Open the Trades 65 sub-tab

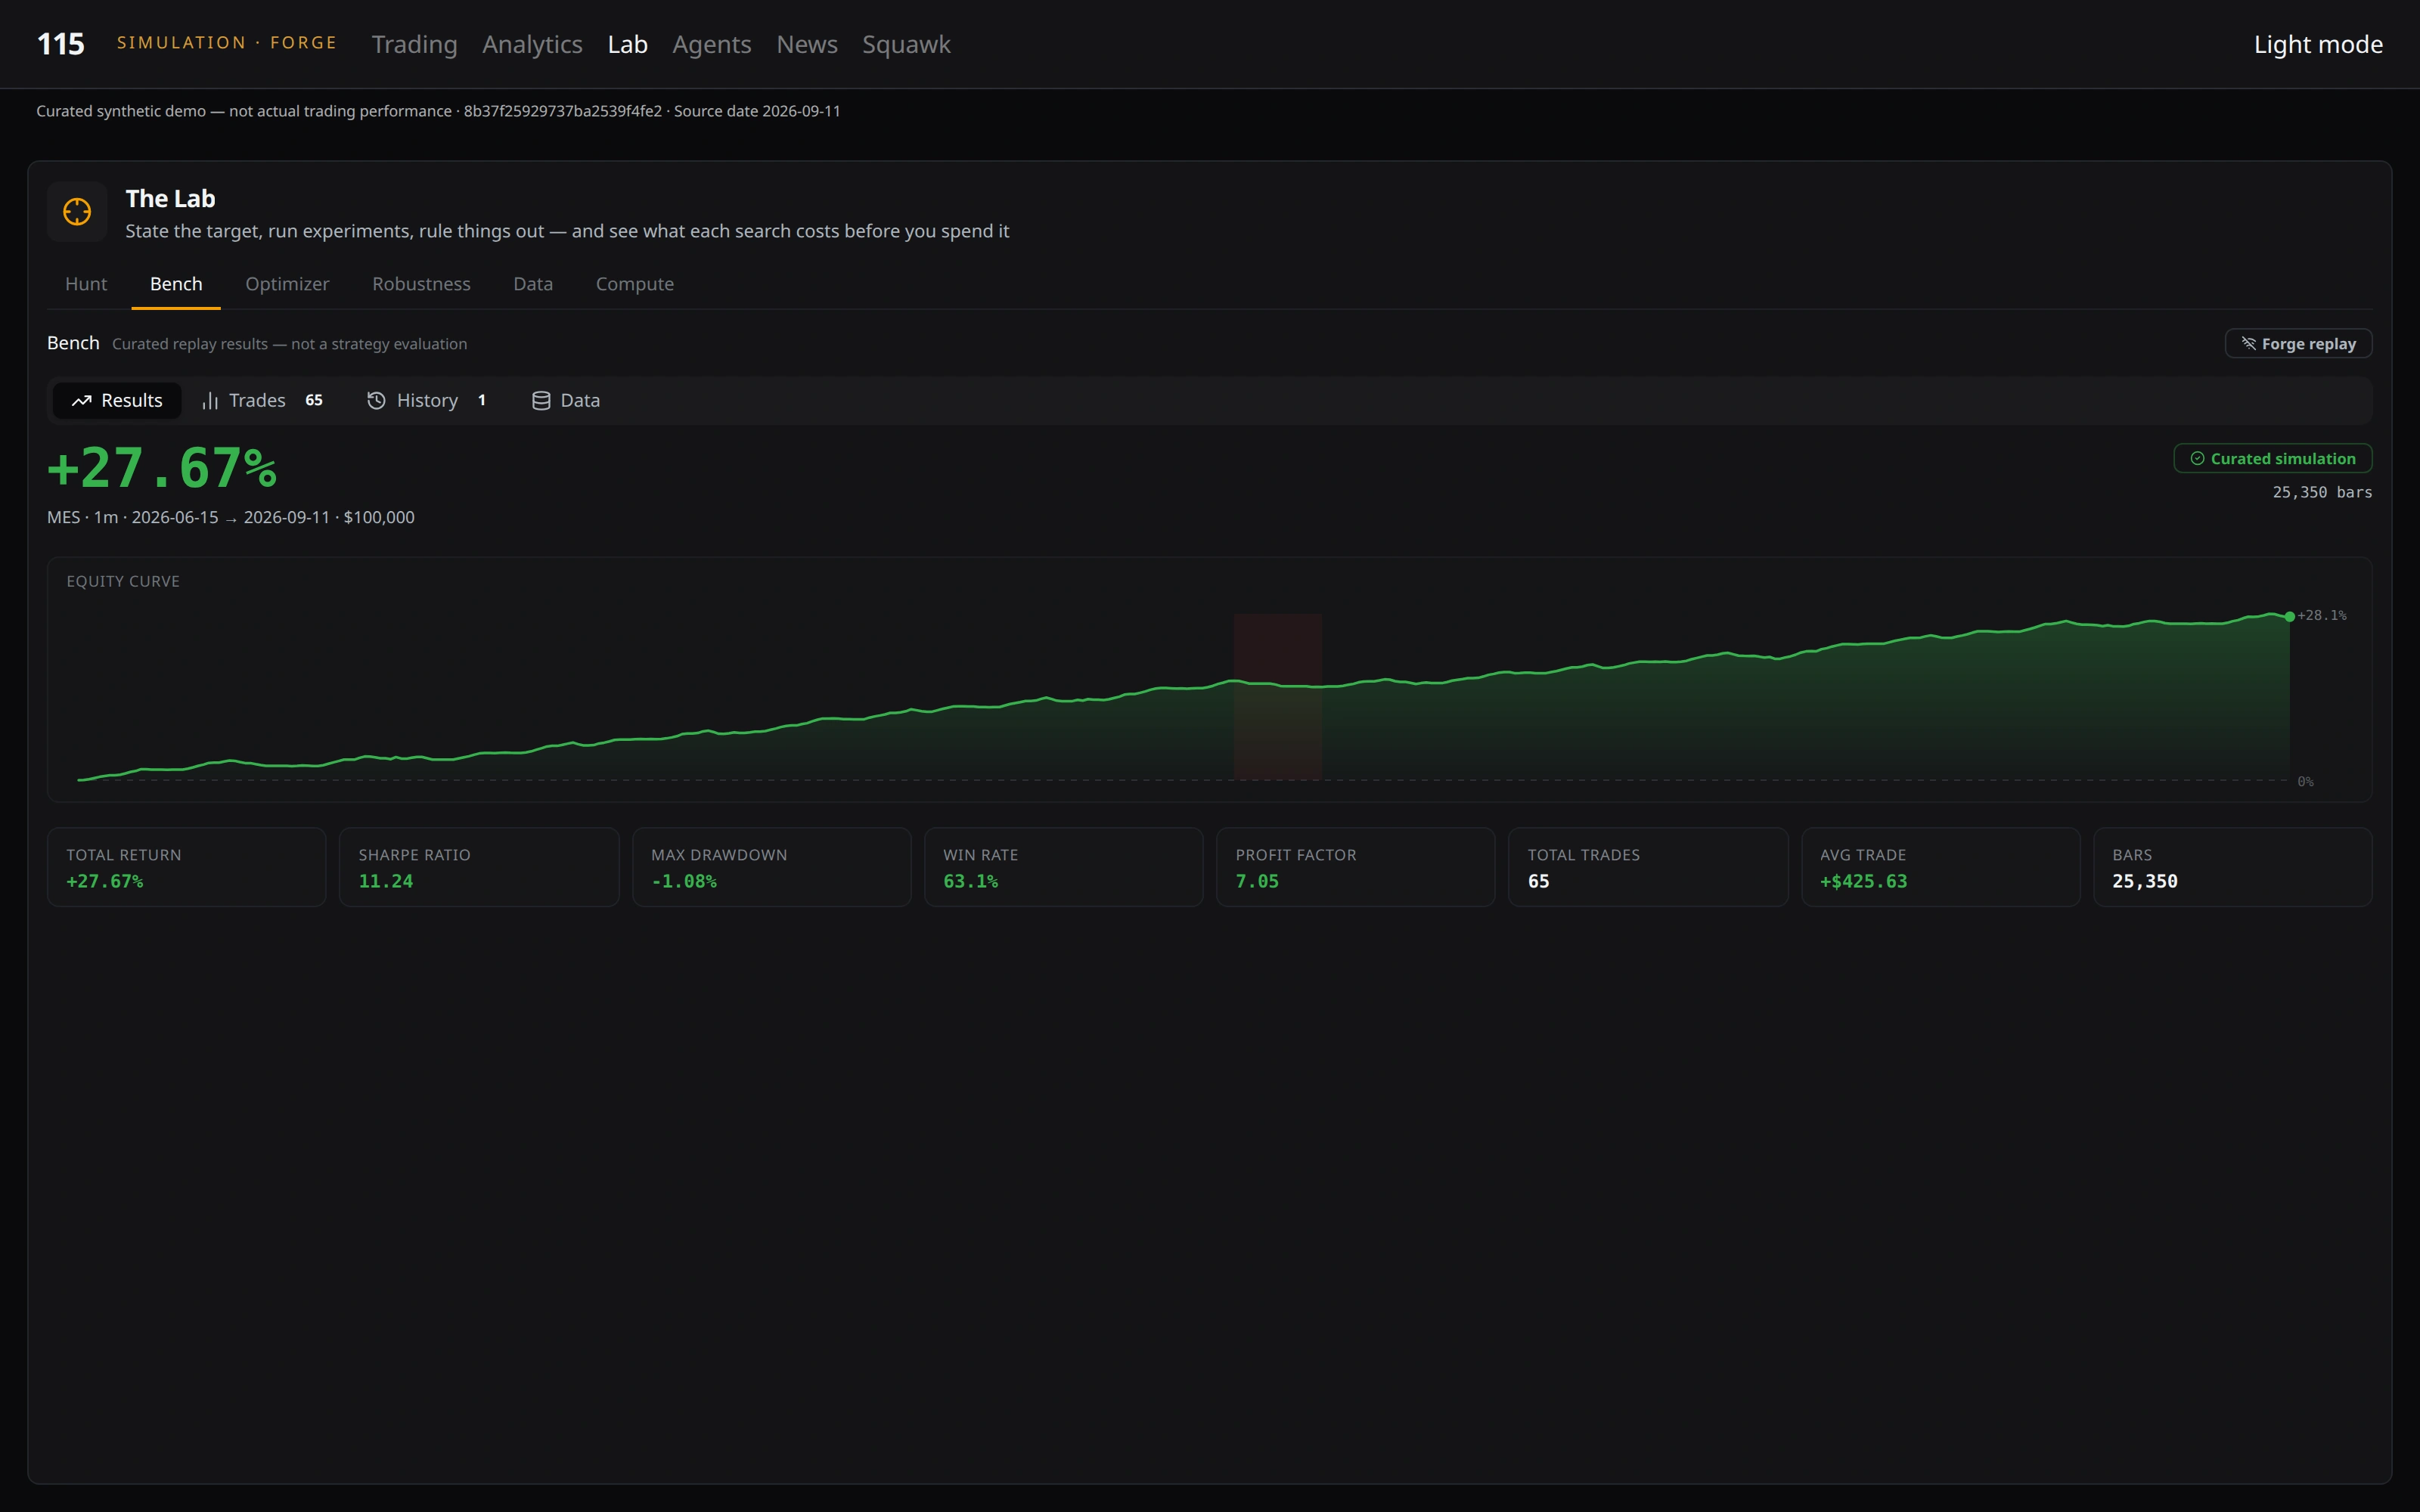263,401
